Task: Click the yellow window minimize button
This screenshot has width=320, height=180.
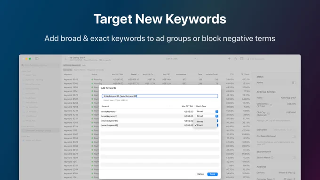Action: pos(26,59)
